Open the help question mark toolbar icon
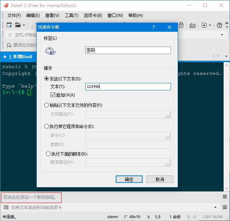The height and width of the screenshot is (221, 230). coord(219,25)
